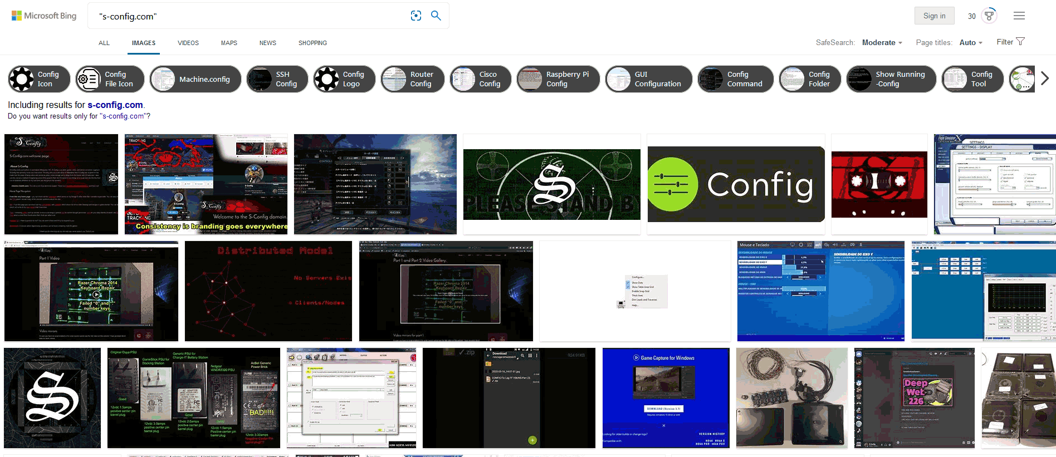Image resolution: width=1056 pixels, height=457 pixels.
Task: Select the Config Tool chip
Action: pos(972,79)
